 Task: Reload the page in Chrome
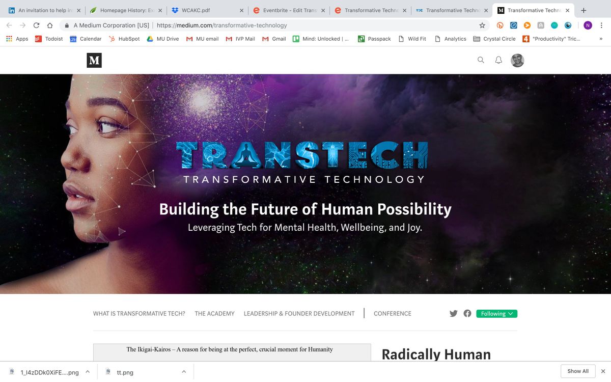tap(36, 25)
